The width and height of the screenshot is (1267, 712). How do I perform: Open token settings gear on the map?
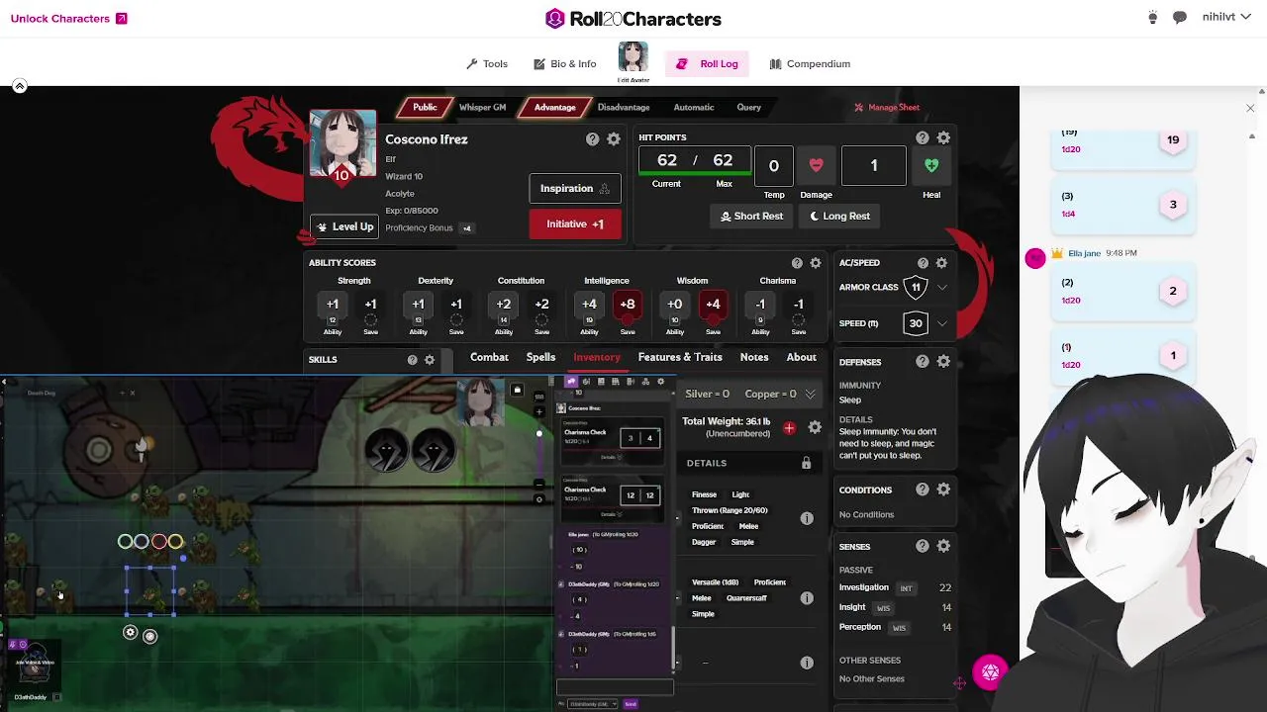(x=130, y=633)
